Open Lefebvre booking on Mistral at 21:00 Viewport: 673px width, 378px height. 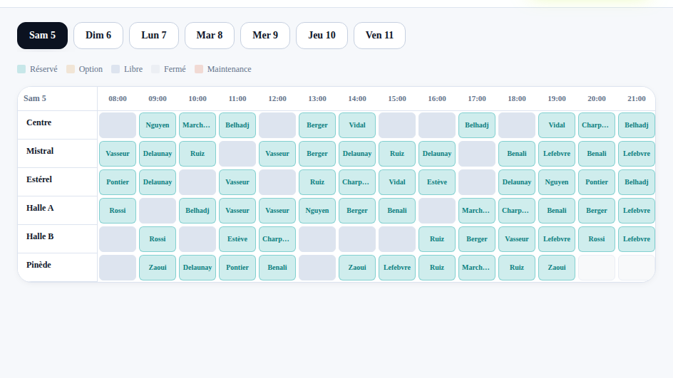coord(637,154)
